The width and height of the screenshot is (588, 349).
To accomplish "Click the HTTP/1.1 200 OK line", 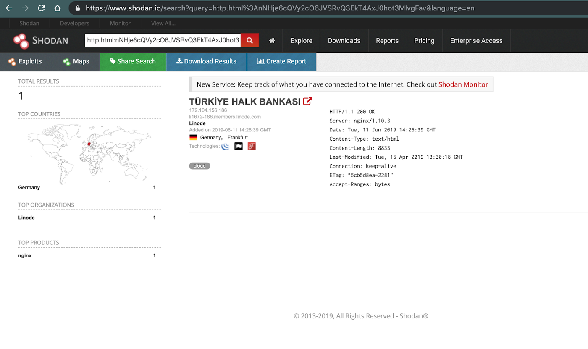I will [352, 112].
